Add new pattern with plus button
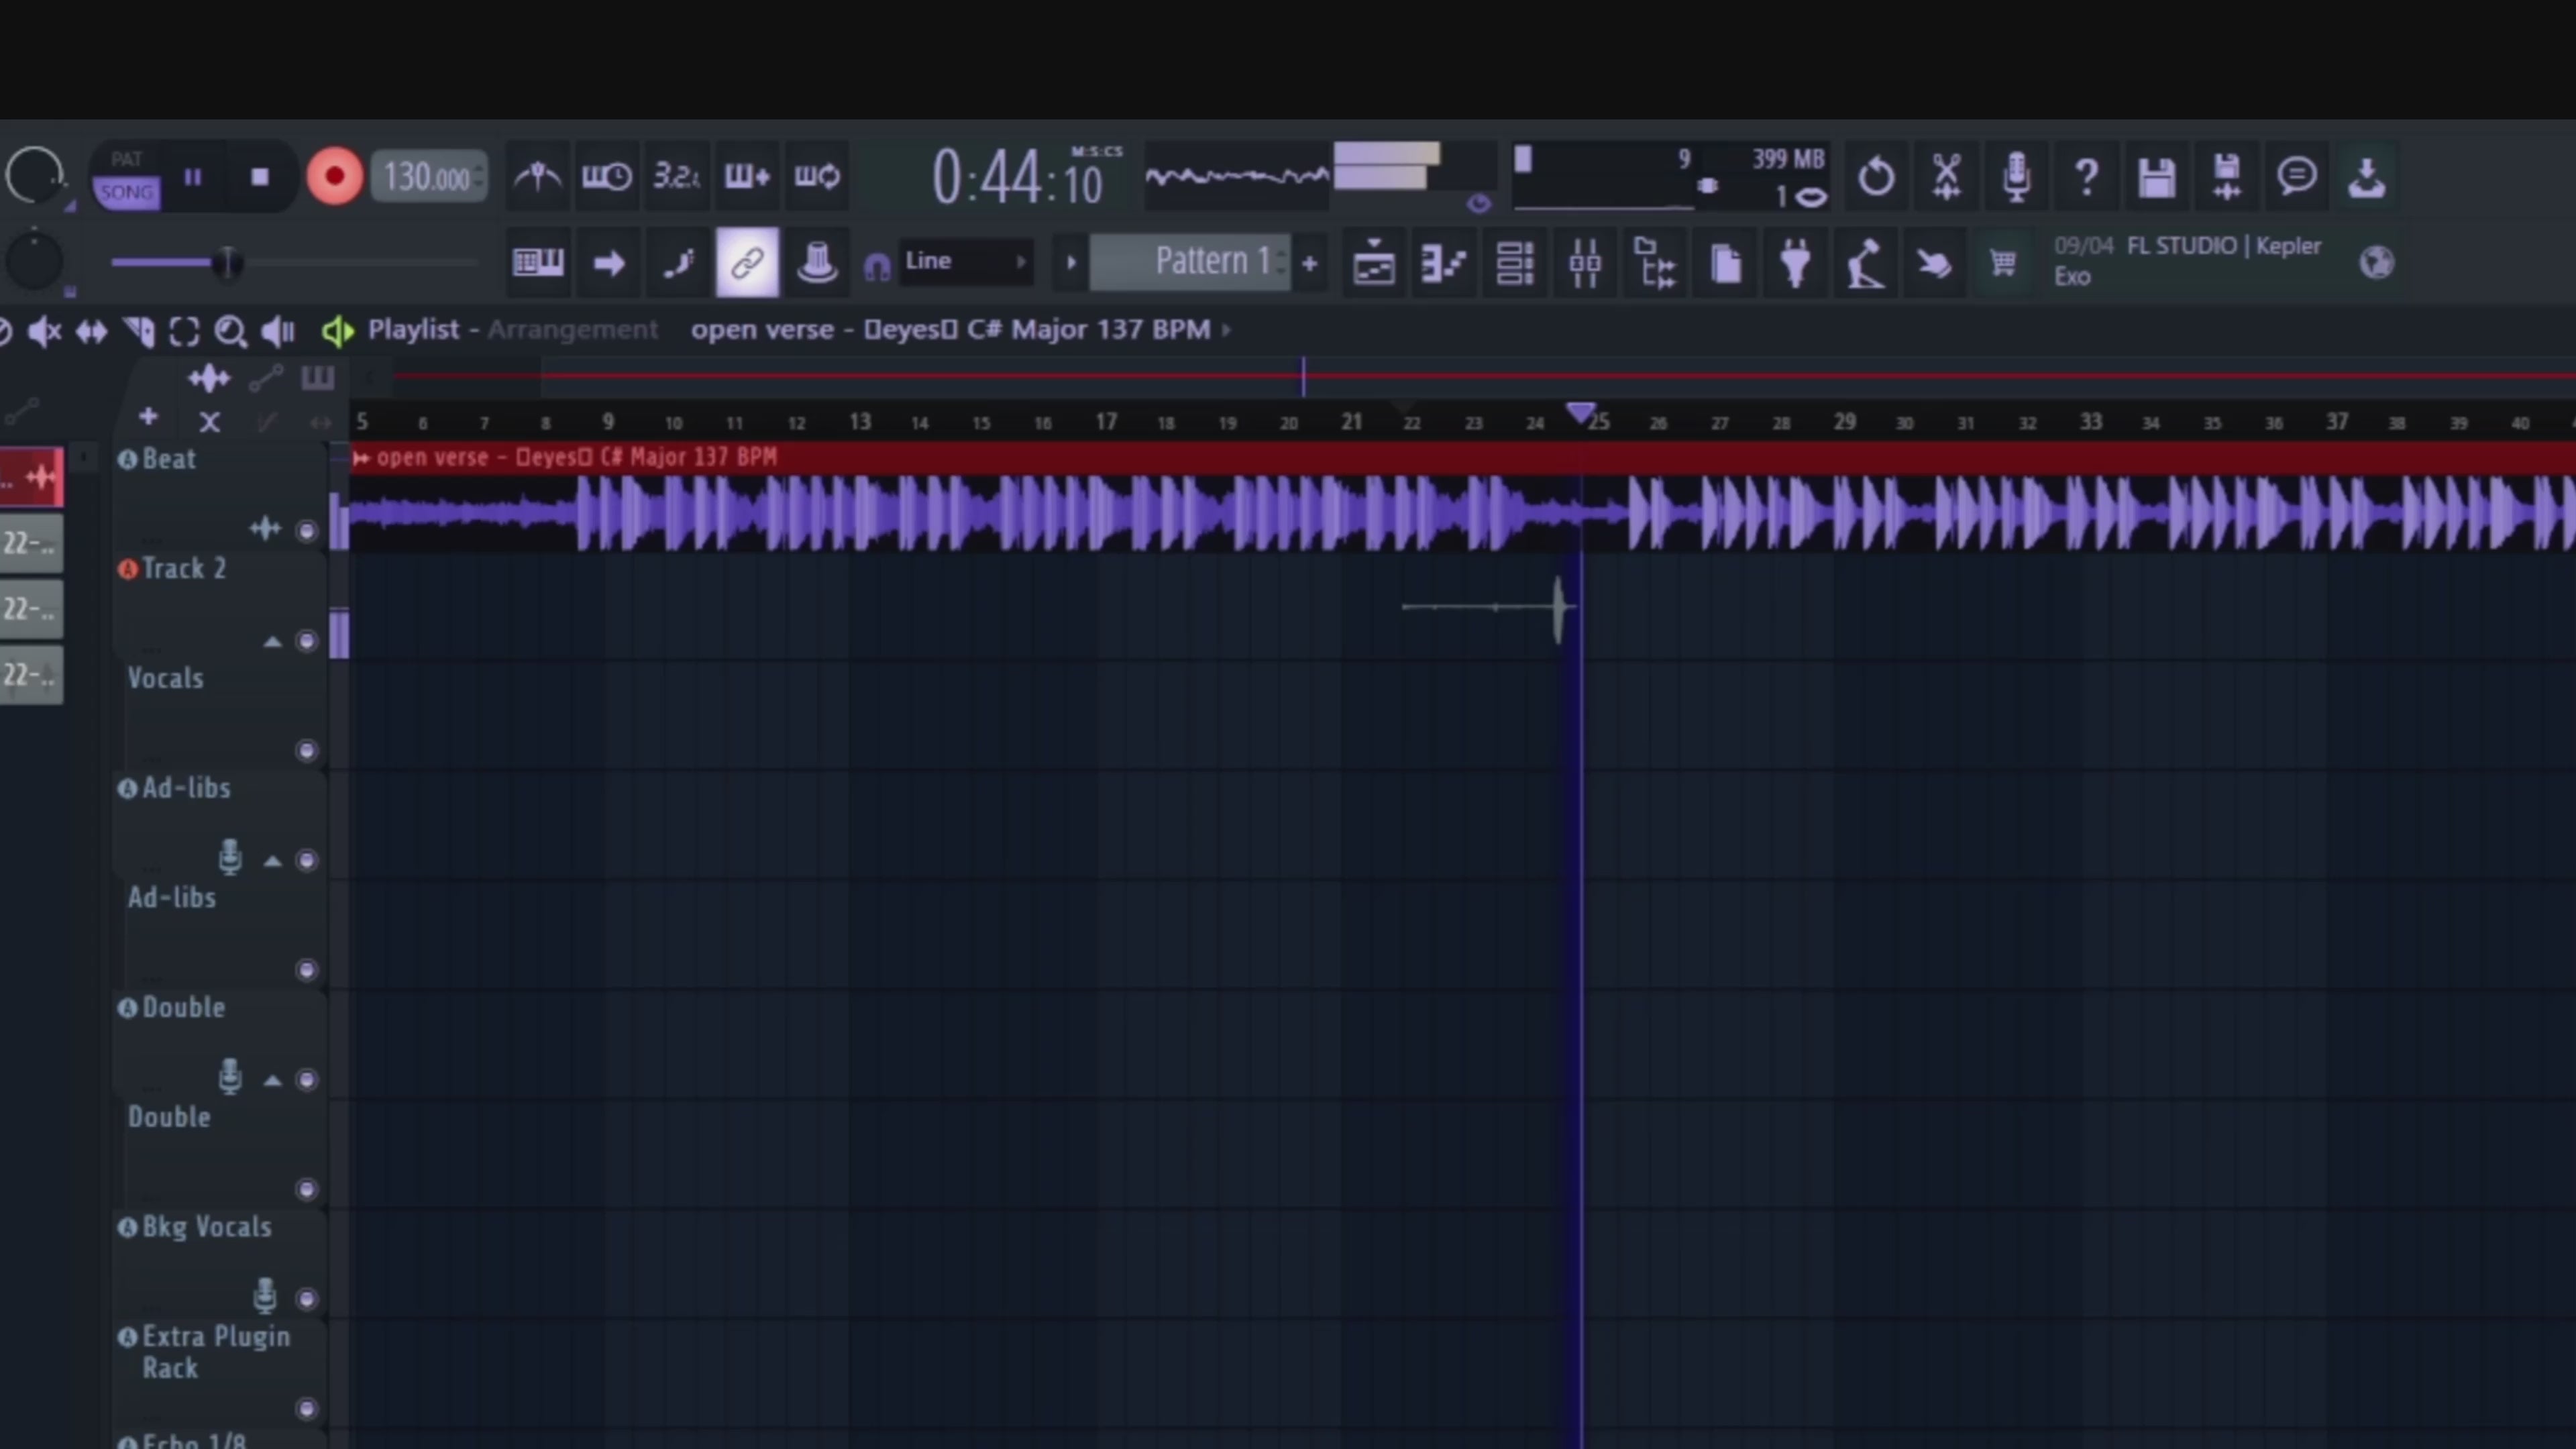Viewport: 2576px width, 1449px height. pos(1310,263)
